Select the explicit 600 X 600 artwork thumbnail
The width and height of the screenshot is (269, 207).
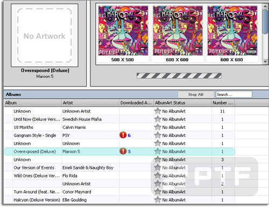point(232,31)
